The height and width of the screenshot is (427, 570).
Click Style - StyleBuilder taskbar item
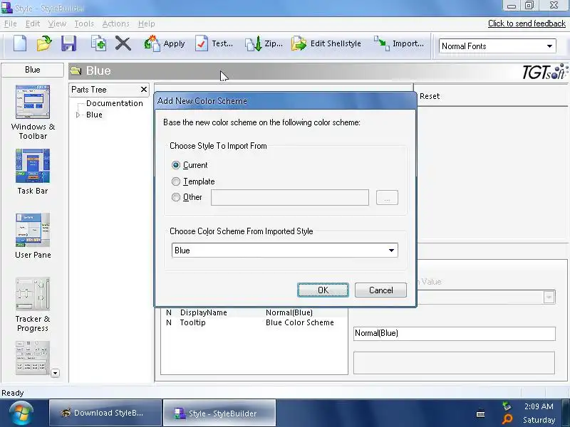click(x=219, y=413)
